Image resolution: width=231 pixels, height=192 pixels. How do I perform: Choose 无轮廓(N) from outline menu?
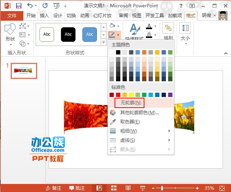pos(141,103)
